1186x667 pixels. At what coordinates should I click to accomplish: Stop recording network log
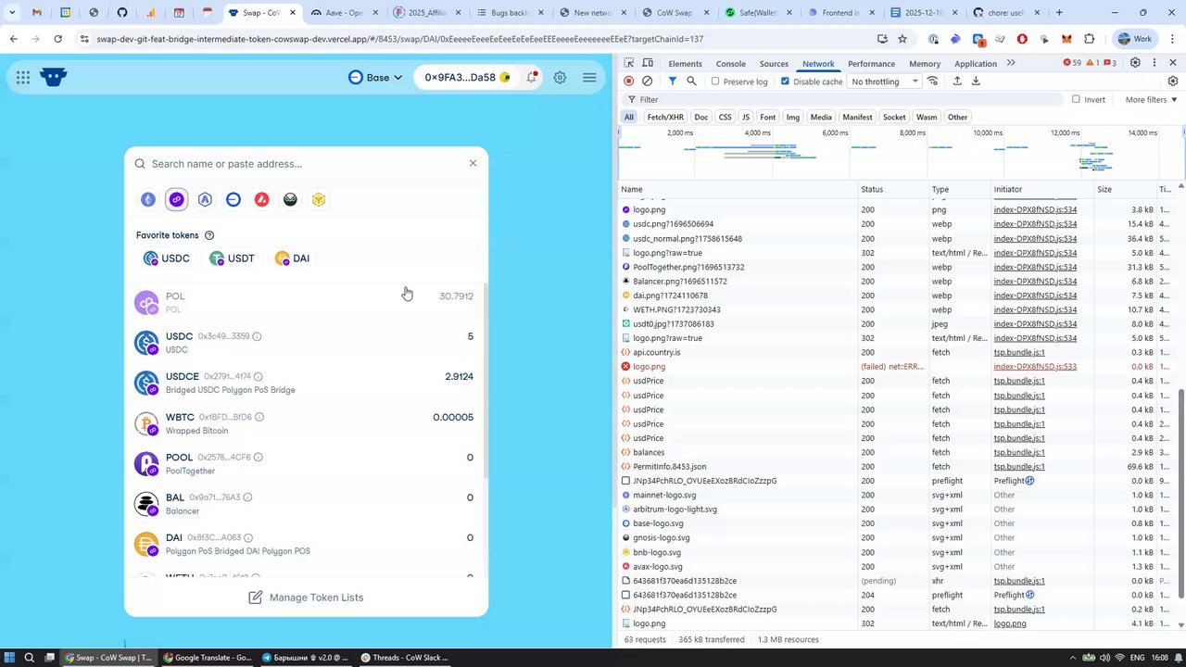pyautogui.click(x=629, y=82)
